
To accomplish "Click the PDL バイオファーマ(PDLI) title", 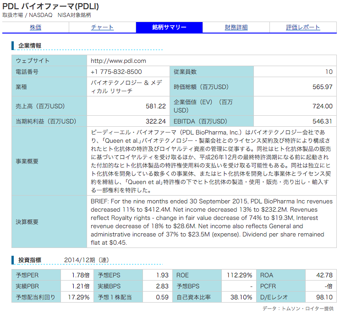I will [x=50, y=6].
